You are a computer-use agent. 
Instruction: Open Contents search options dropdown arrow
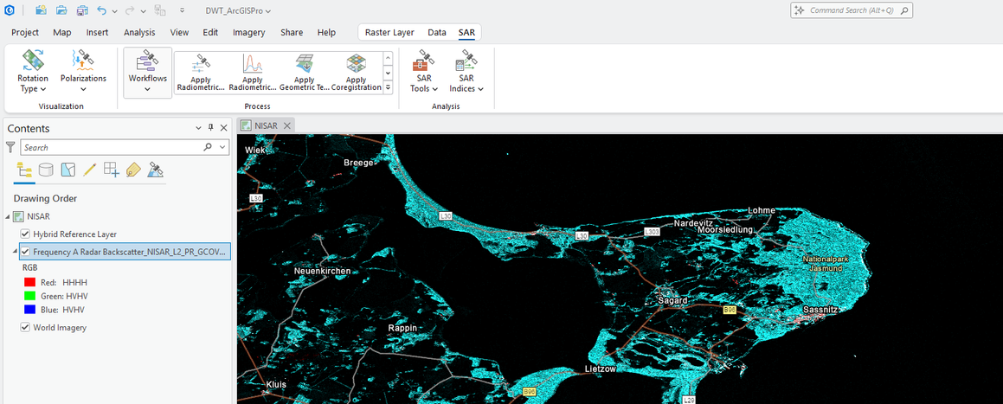222,147
